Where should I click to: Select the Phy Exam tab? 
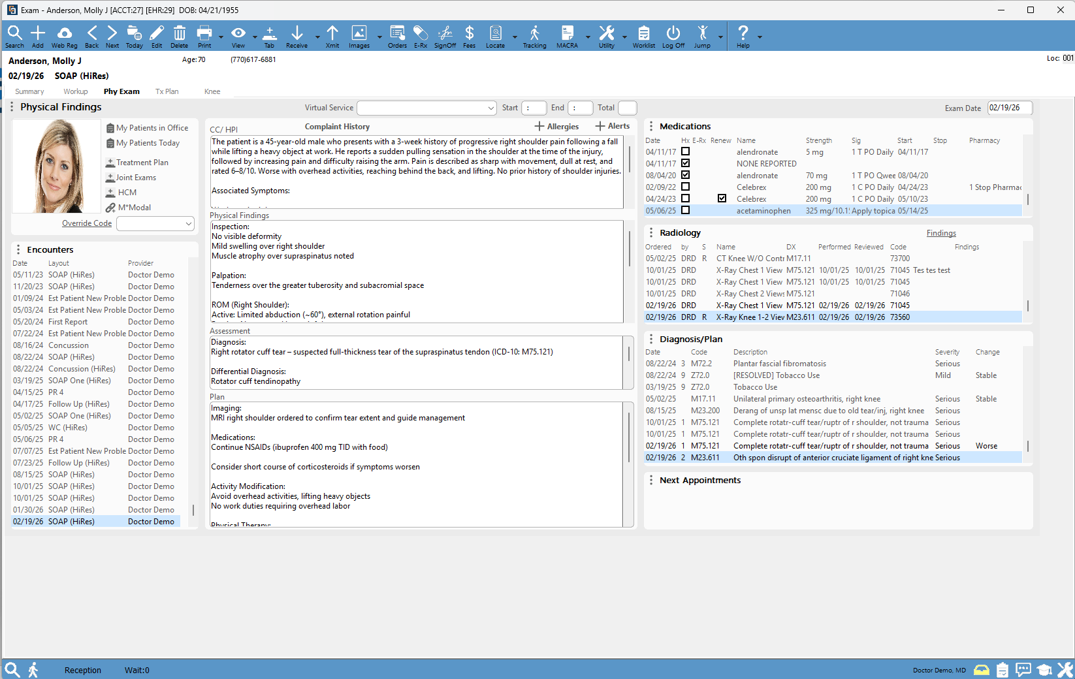point(121,91)
